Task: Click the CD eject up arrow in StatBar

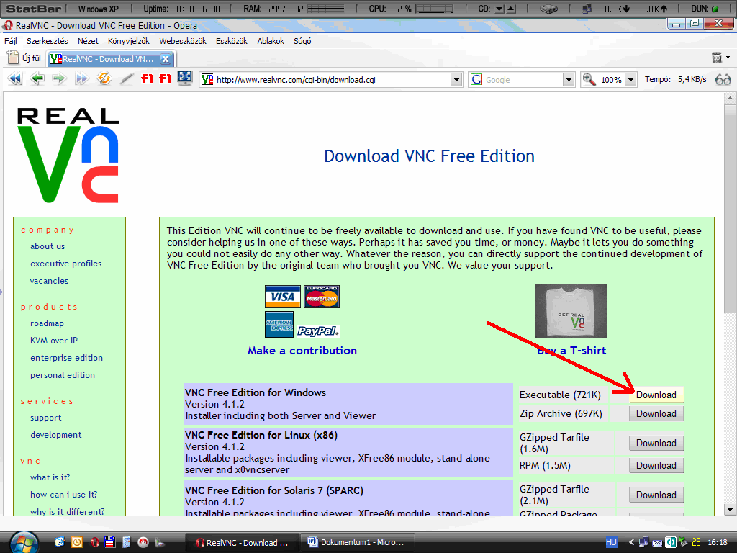Action: [512, 9]
